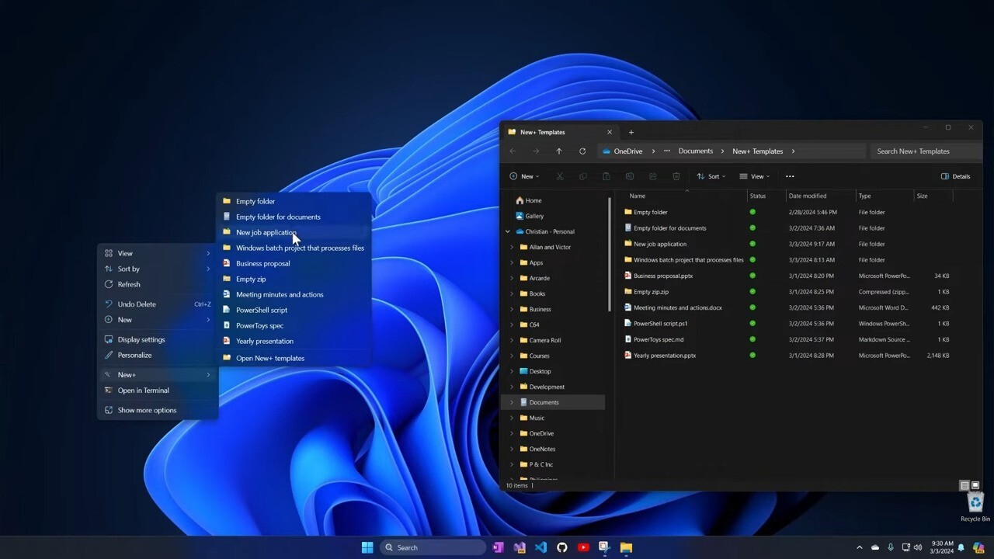The image size is (994, 559).
Task: Show hidden system tray icons chevron
Action: click(x=859, y=547)
